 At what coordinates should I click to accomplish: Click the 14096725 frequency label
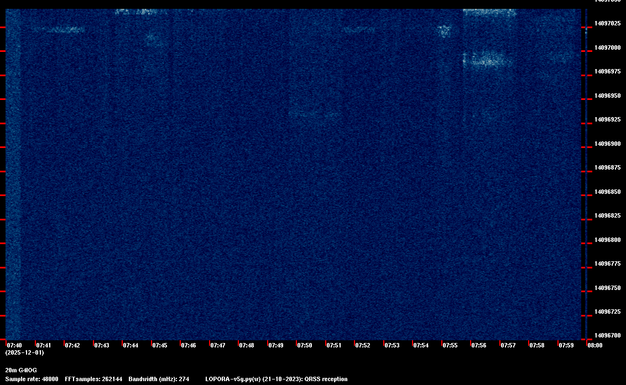coord(608,312)
